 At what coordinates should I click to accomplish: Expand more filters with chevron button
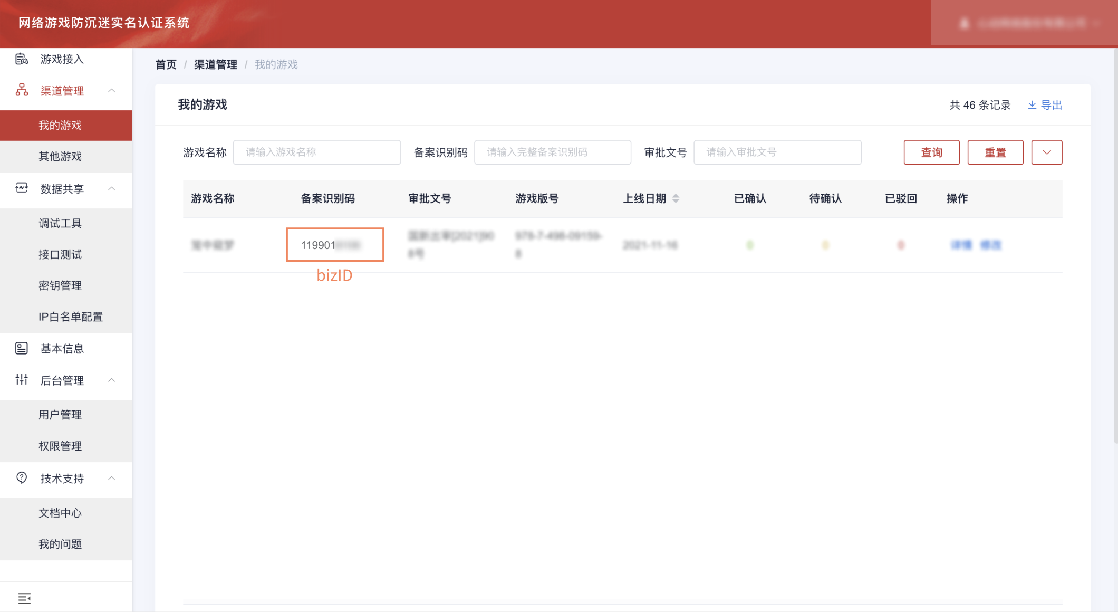tap(1046, 152)
